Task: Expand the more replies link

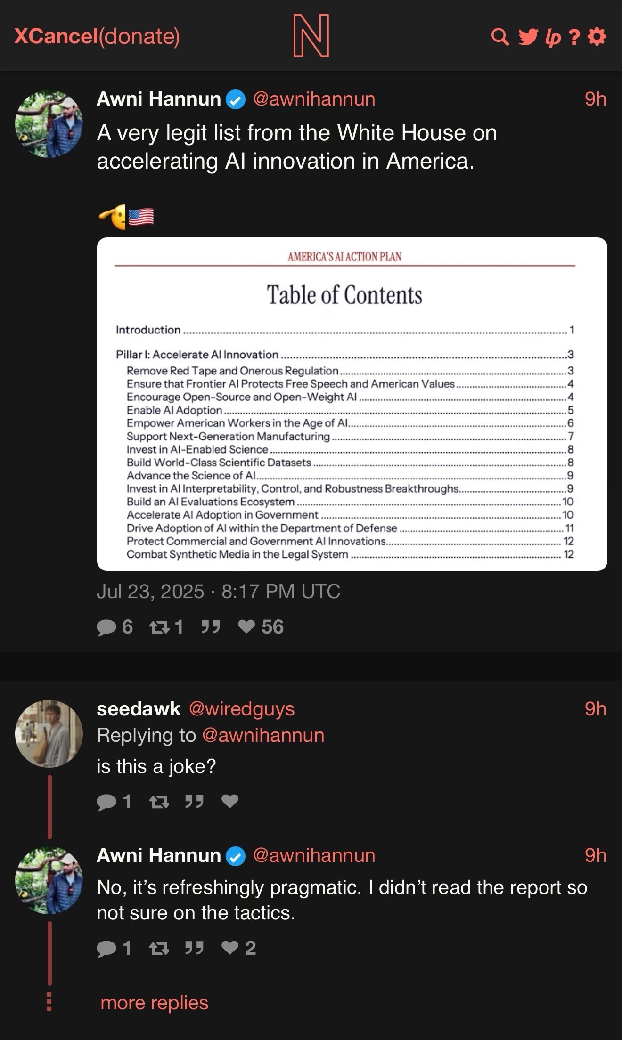Action: pos(154,1003)
